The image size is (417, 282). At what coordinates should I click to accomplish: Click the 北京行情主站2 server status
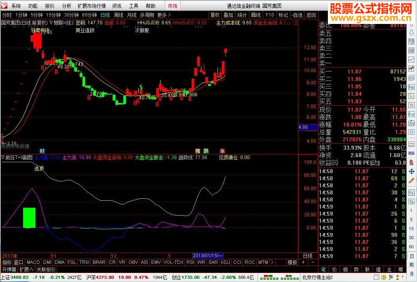point(318,277)
